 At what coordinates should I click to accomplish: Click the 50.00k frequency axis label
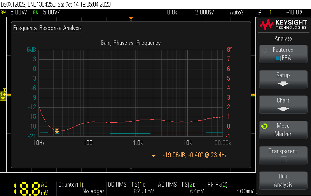pos(223,143)
